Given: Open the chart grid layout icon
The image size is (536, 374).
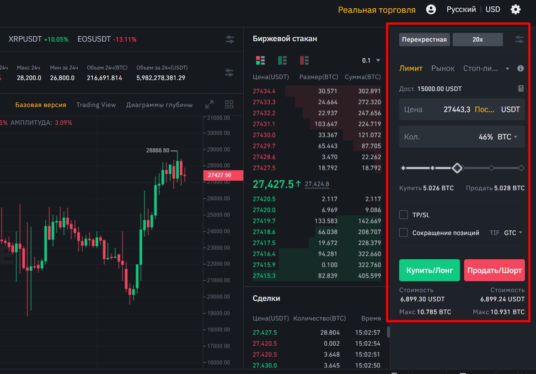Looking at the screenshot, I should click(x=229, y=105).
